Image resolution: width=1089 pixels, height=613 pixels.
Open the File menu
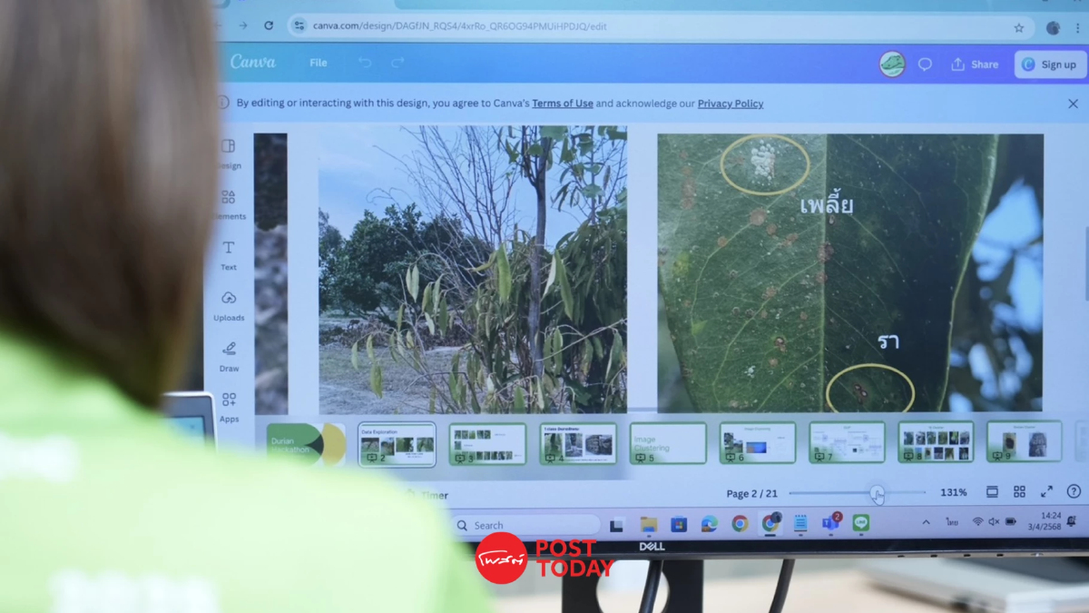coord(318,63)
